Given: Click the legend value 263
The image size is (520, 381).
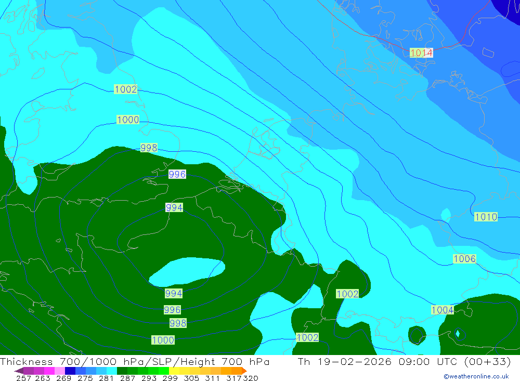Looking at the screenshot, I should coord(43,378).
